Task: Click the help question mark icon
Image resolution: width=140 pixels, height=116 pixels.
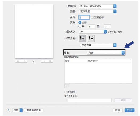Action: click(8, 110)
